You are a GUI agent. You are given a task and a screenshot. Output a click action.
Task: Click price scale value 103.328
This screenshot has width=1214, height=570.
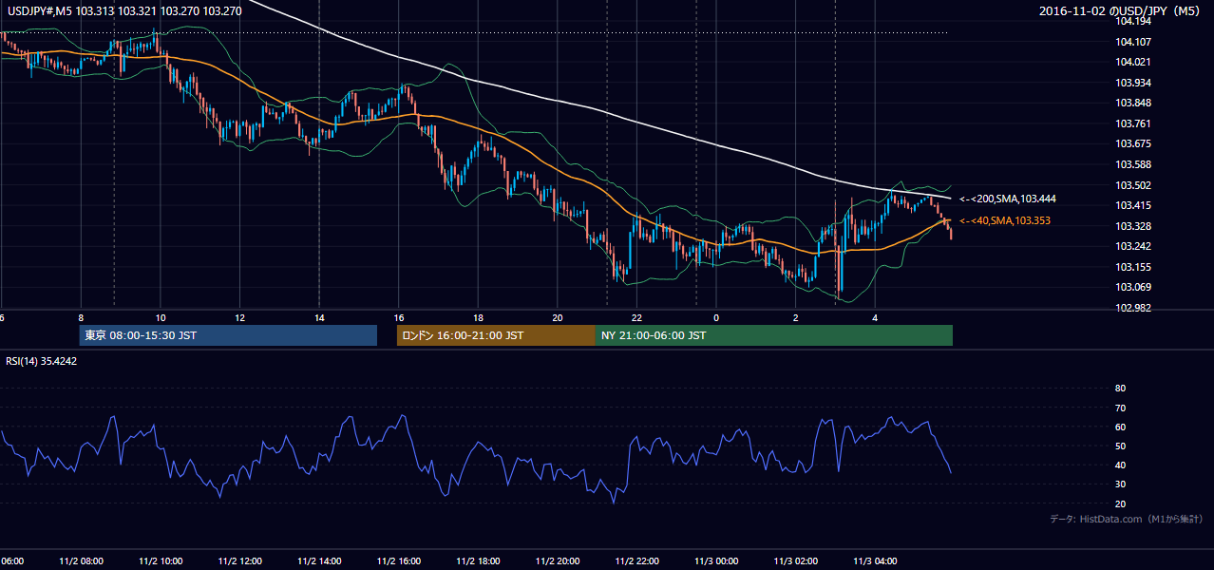1133,226
